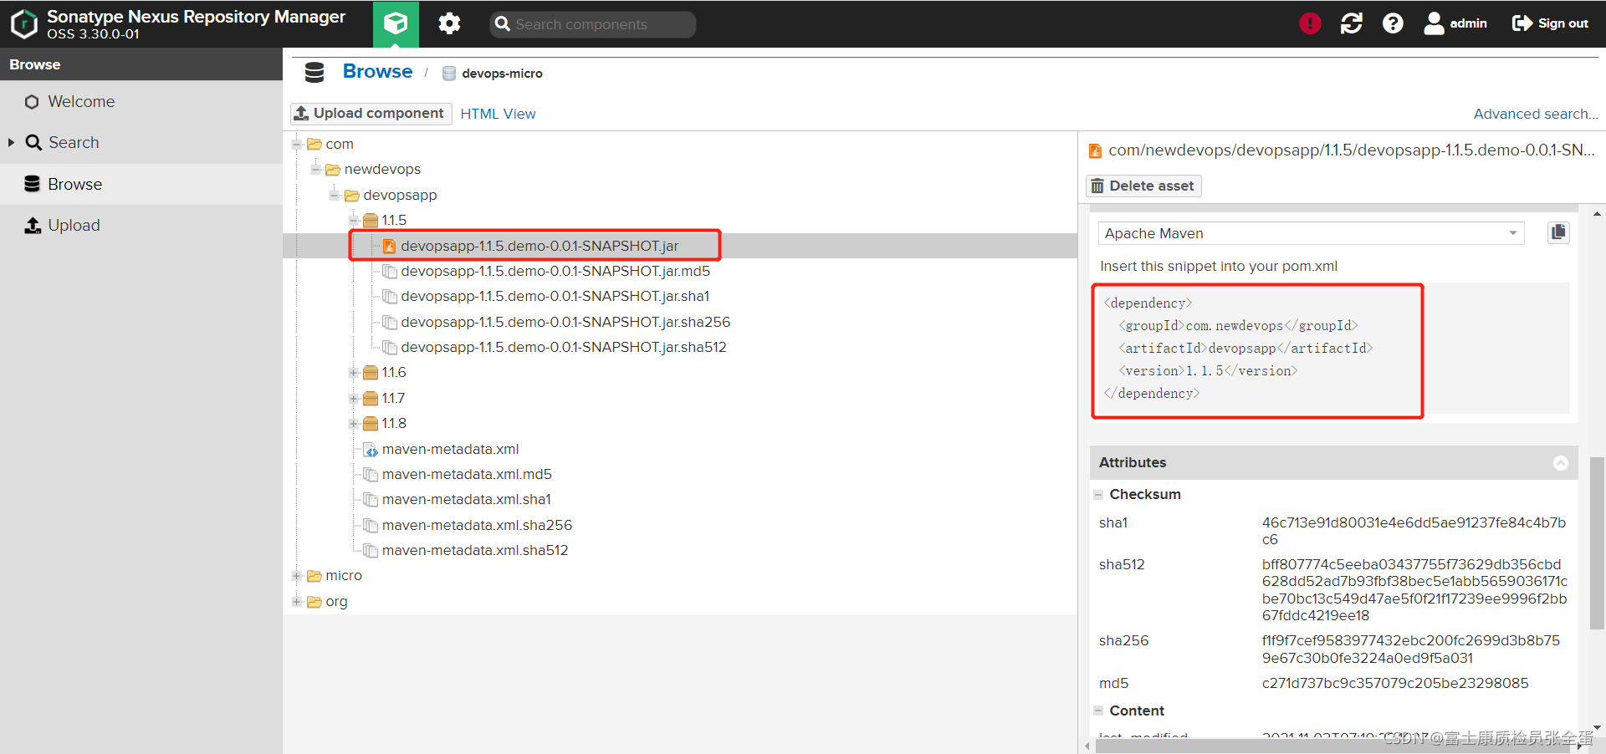Expand the 1.1.8 version node

point(353,423)
